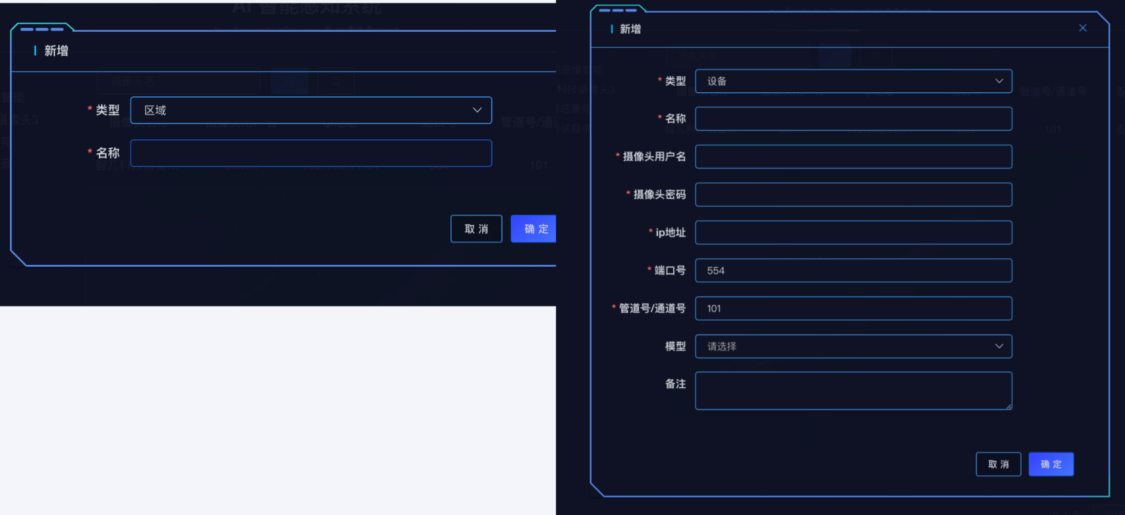This screenshot has width=1125, height=515.
Task: Click 取消 button in the 区域 dialog
Action: click(x=476, y=229)
